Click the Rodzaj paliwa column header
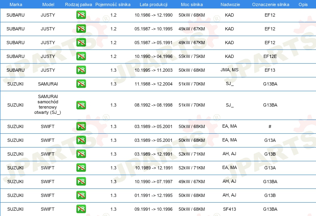 point(78,4)
